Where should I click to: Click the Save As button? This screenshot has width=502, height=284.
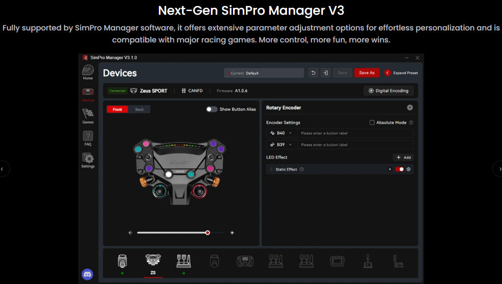click(367, 73)
